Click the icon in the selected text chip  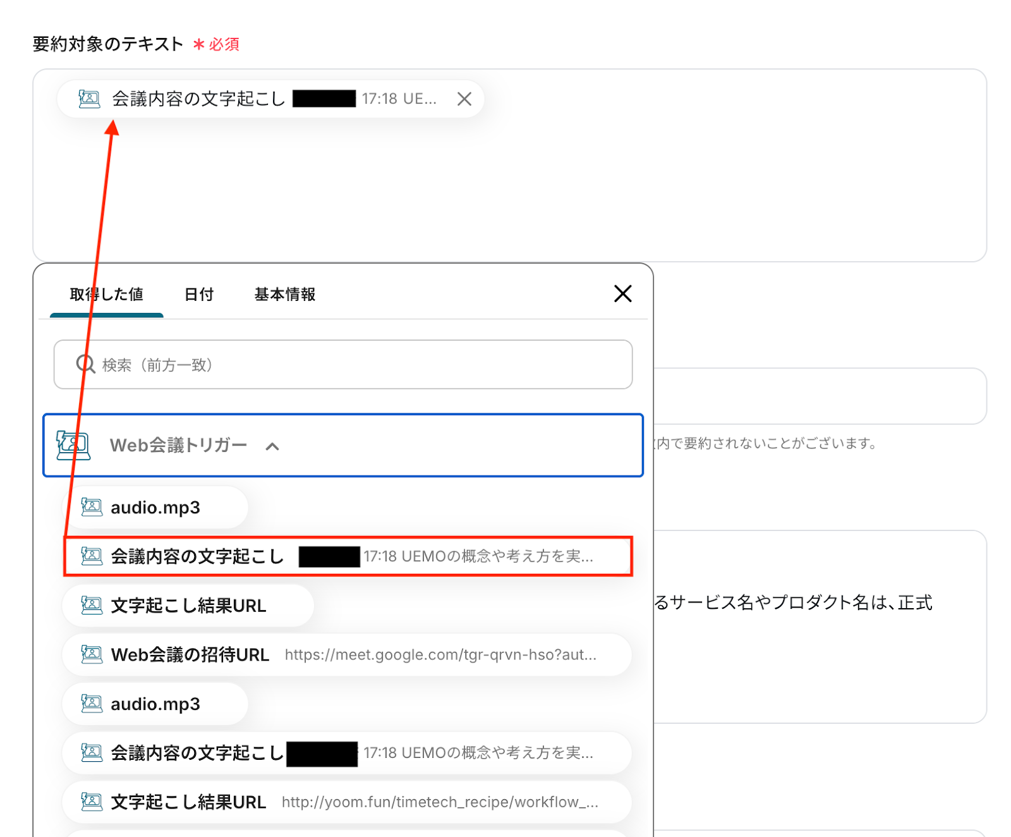tap(89, 99)
